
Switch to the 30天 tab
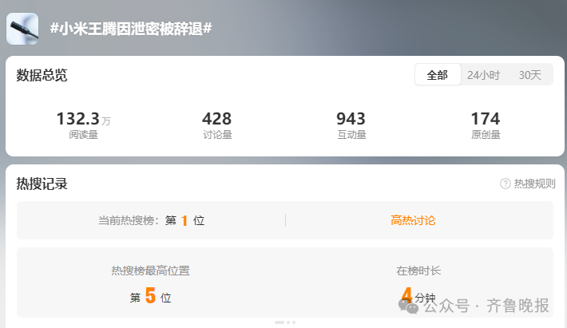(x=529, y=75)
